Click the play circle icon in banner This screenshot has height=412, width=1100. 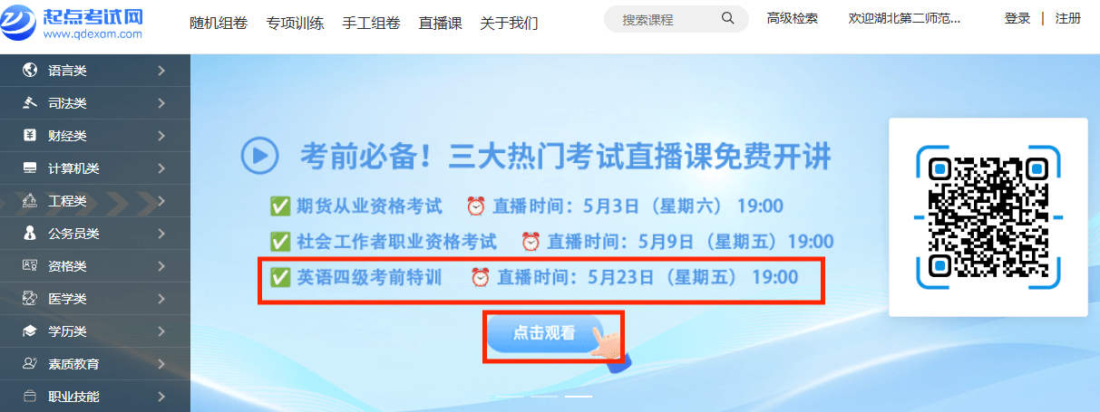[x=259, y=156]
